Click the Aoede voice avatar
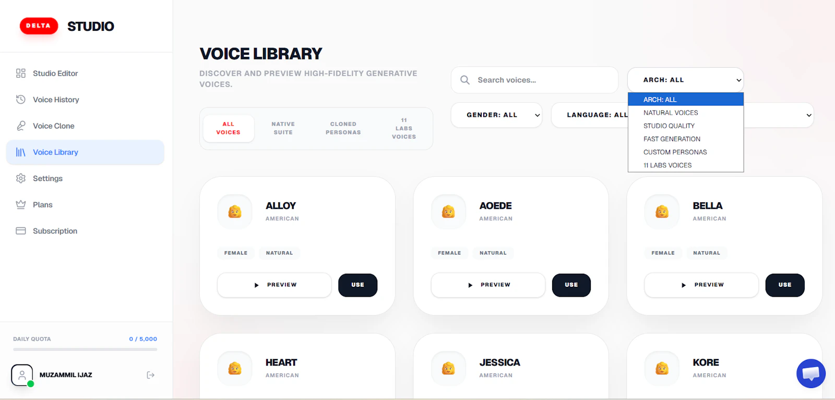835x400 pixels. [x=448, y=212]
